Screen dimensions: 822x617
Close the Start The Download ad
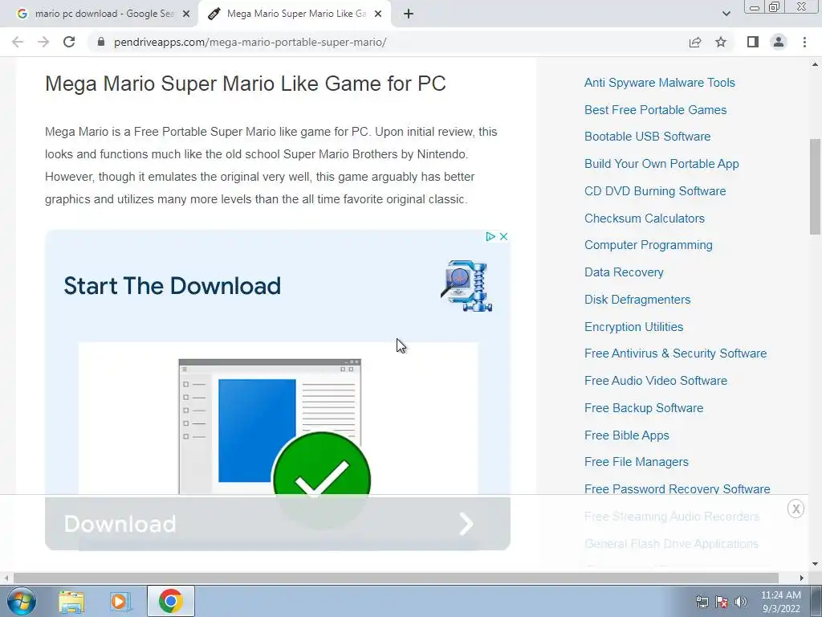click(504, 237)
